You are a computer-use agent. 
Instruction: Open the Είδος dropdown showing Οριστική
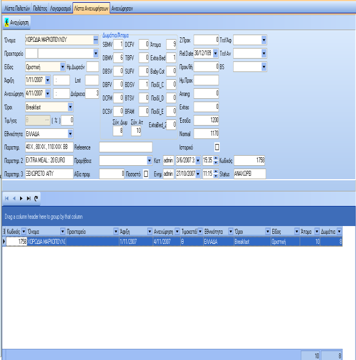click(x=62, y=67)
